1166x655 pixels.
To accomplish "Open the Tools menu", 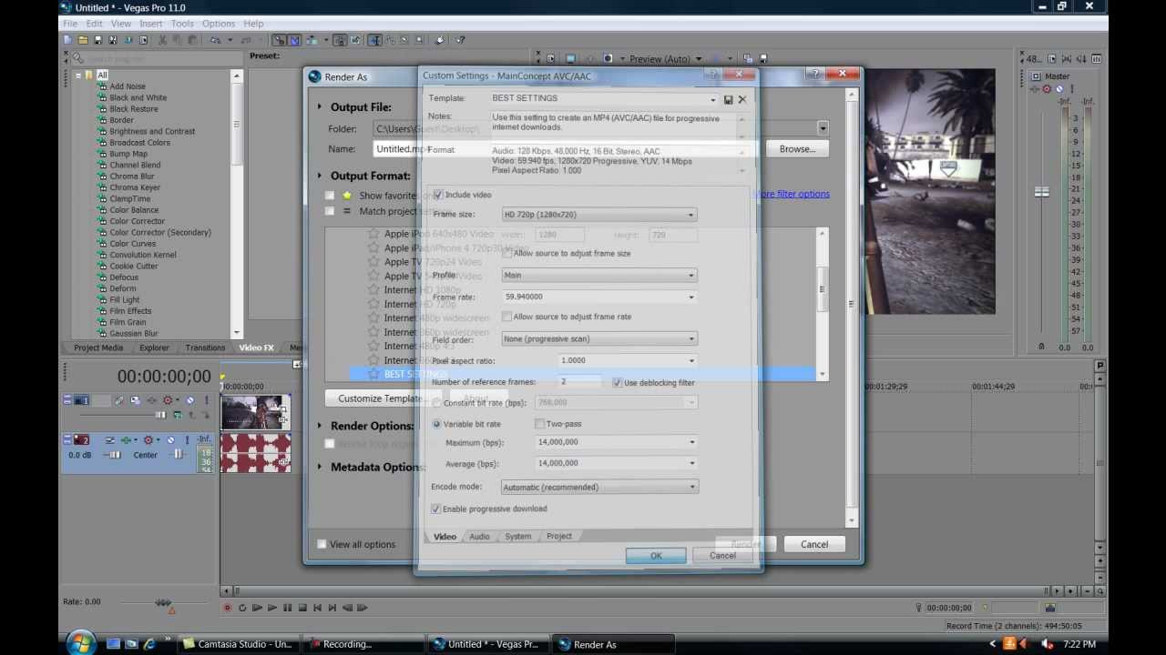I will coord(182,24).
